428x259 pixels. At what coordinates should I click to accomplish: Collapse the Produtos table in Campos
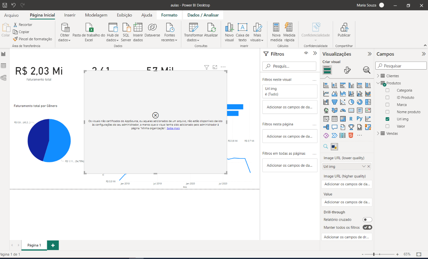click(x=378, y=83)
